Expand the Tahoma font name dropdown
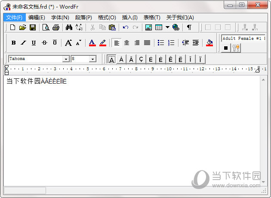 tap(66, 59)
